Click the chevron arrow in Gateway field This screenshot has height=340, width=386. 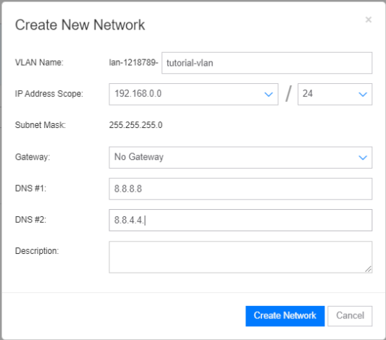pos(363,158)
